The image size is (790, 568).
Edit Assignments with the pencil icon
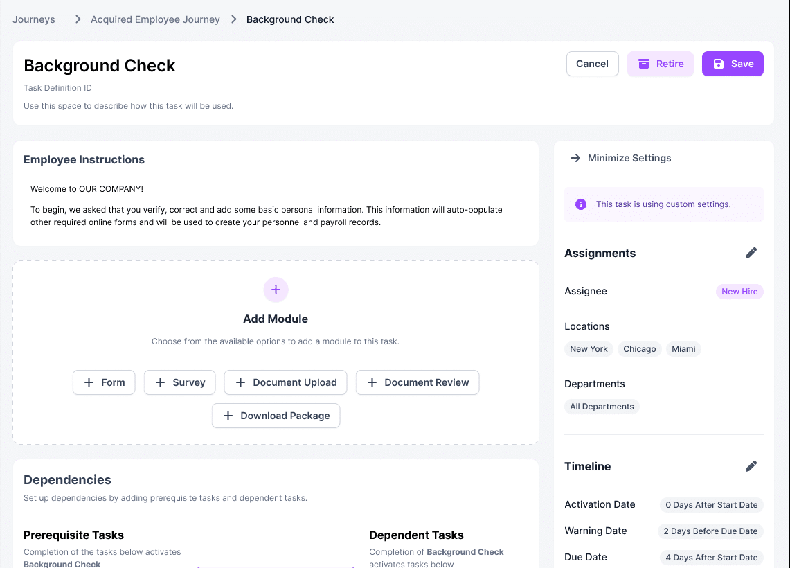click(751, 253)
